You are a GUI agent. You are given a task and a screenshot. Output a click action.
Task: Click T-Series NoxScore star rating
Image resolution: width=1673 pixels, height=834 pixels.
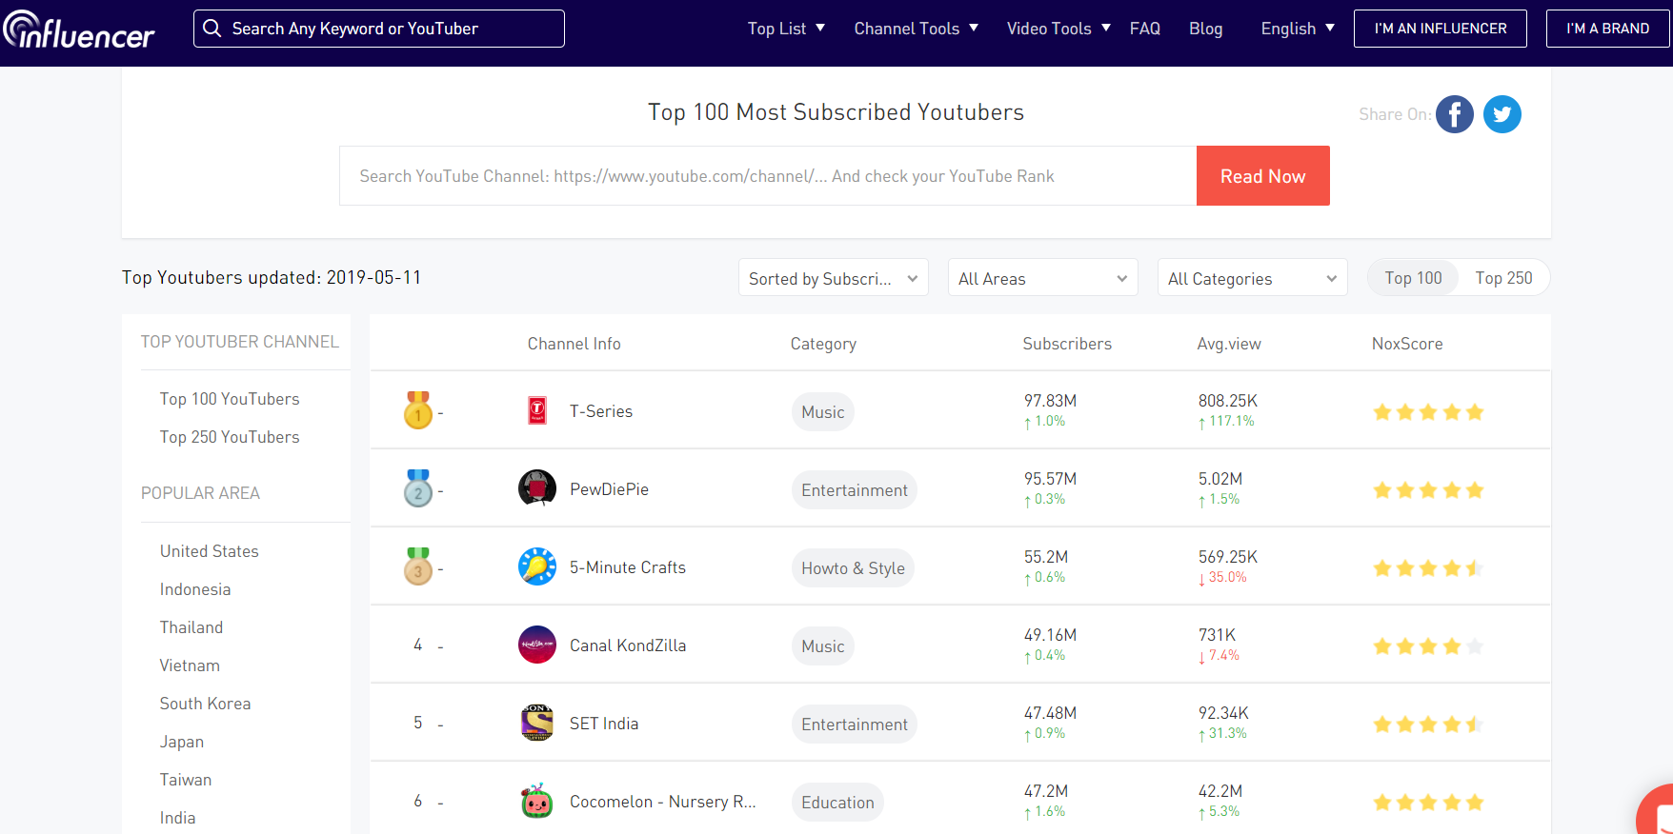click(x=1428, y=412)
